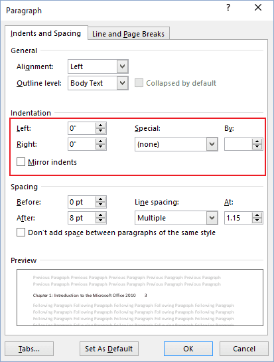Increase spacing Before value
Image resolution: width=274 pixels, height=362 pixels.
[101, 199]
